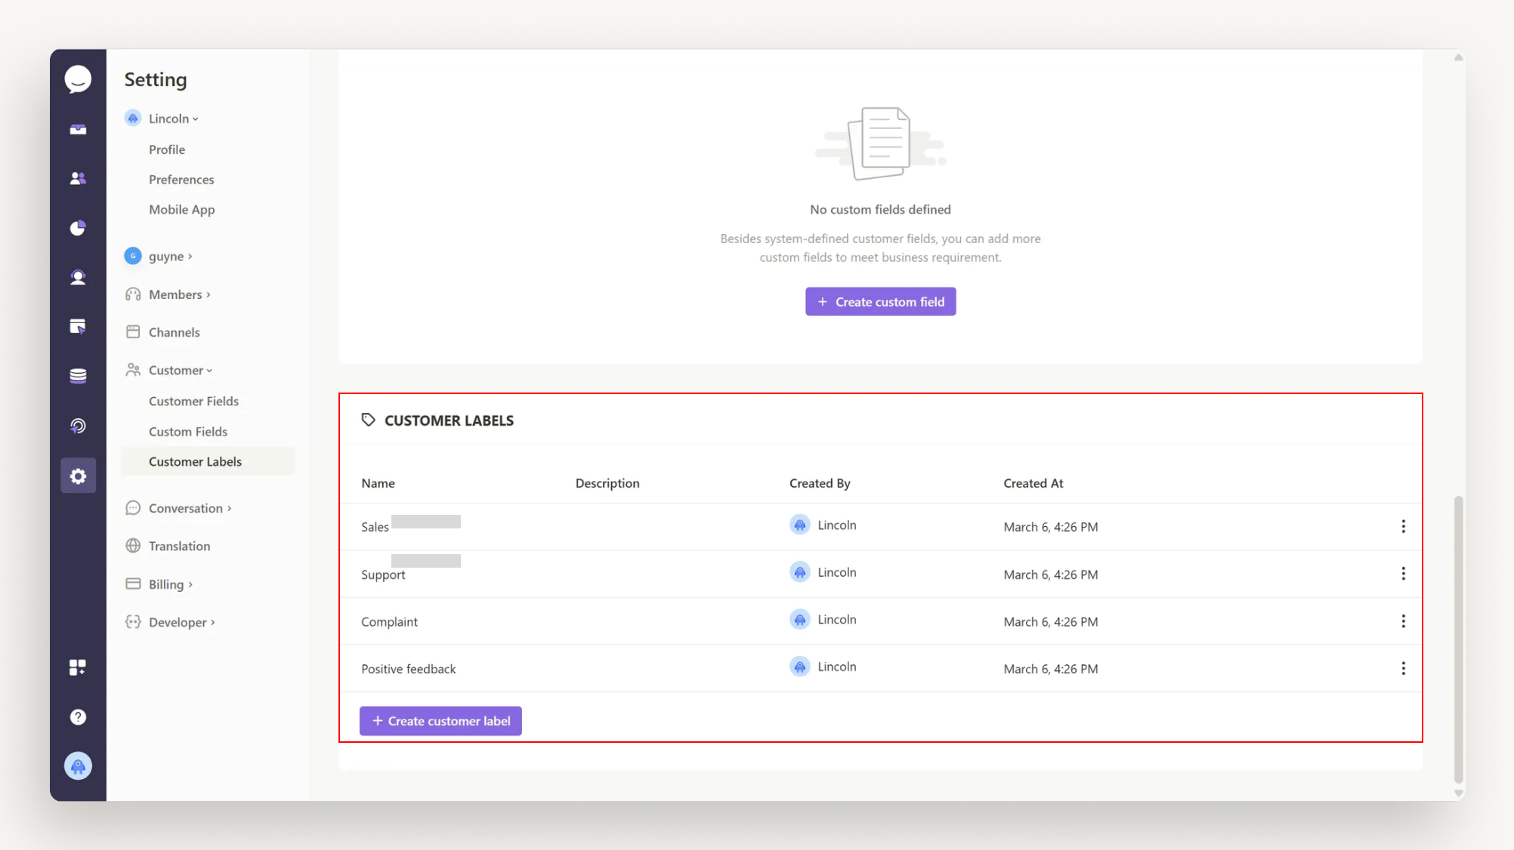
Task: Click the live chat agent icon
Action: 78,277
